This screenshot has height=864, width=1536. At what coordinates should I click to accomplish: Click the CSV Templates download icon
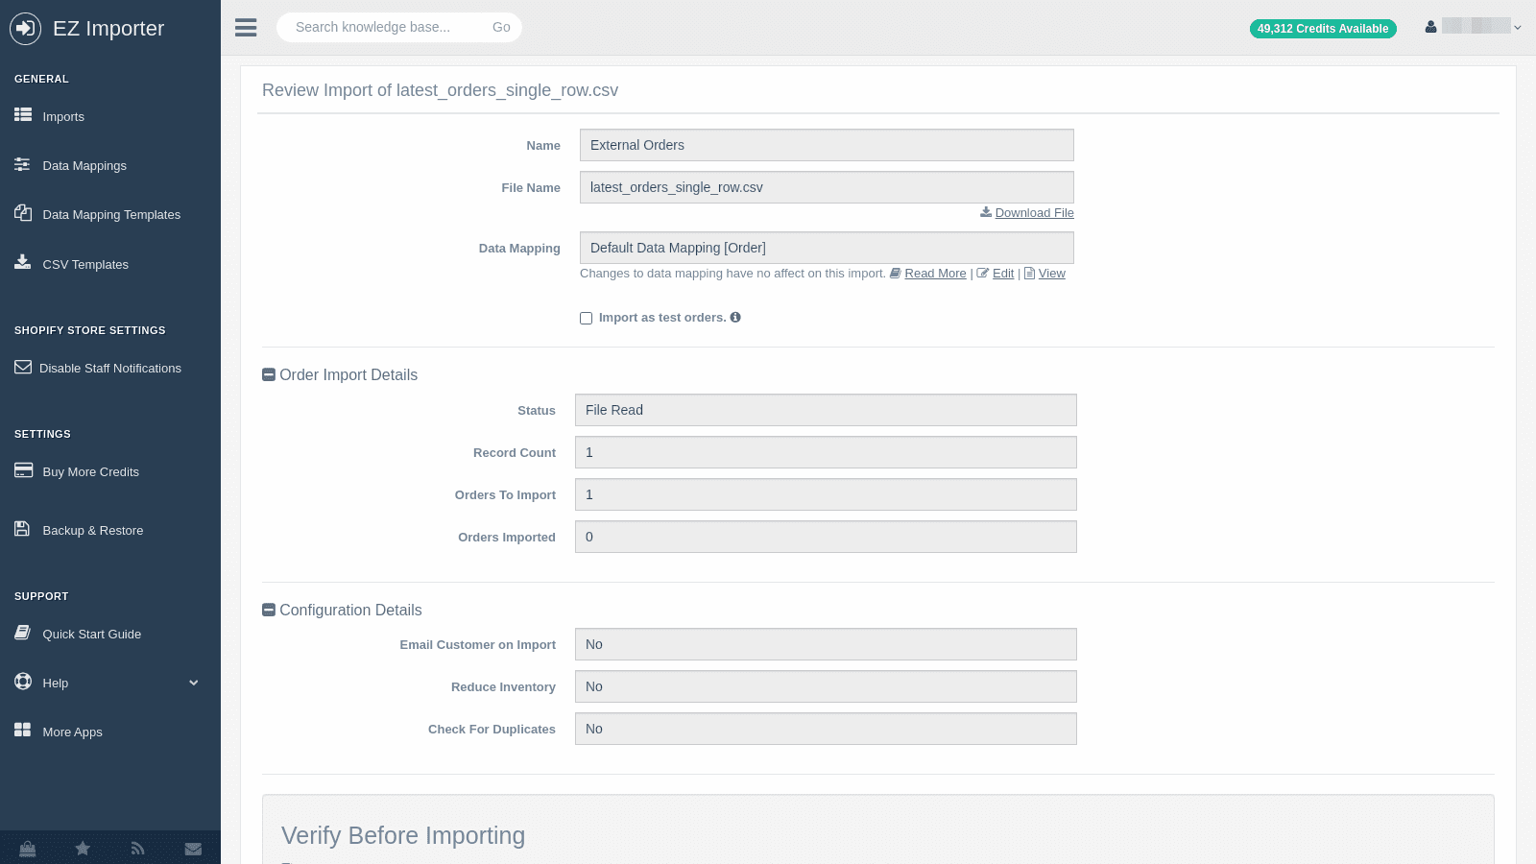point(23,262)
